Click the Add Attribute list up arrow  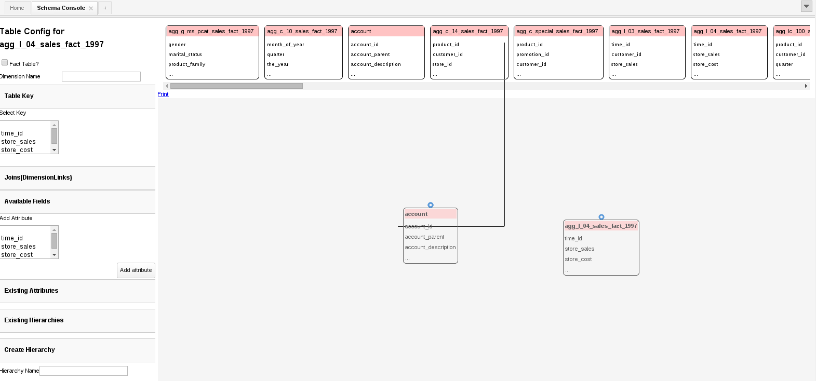click(54, 229)
